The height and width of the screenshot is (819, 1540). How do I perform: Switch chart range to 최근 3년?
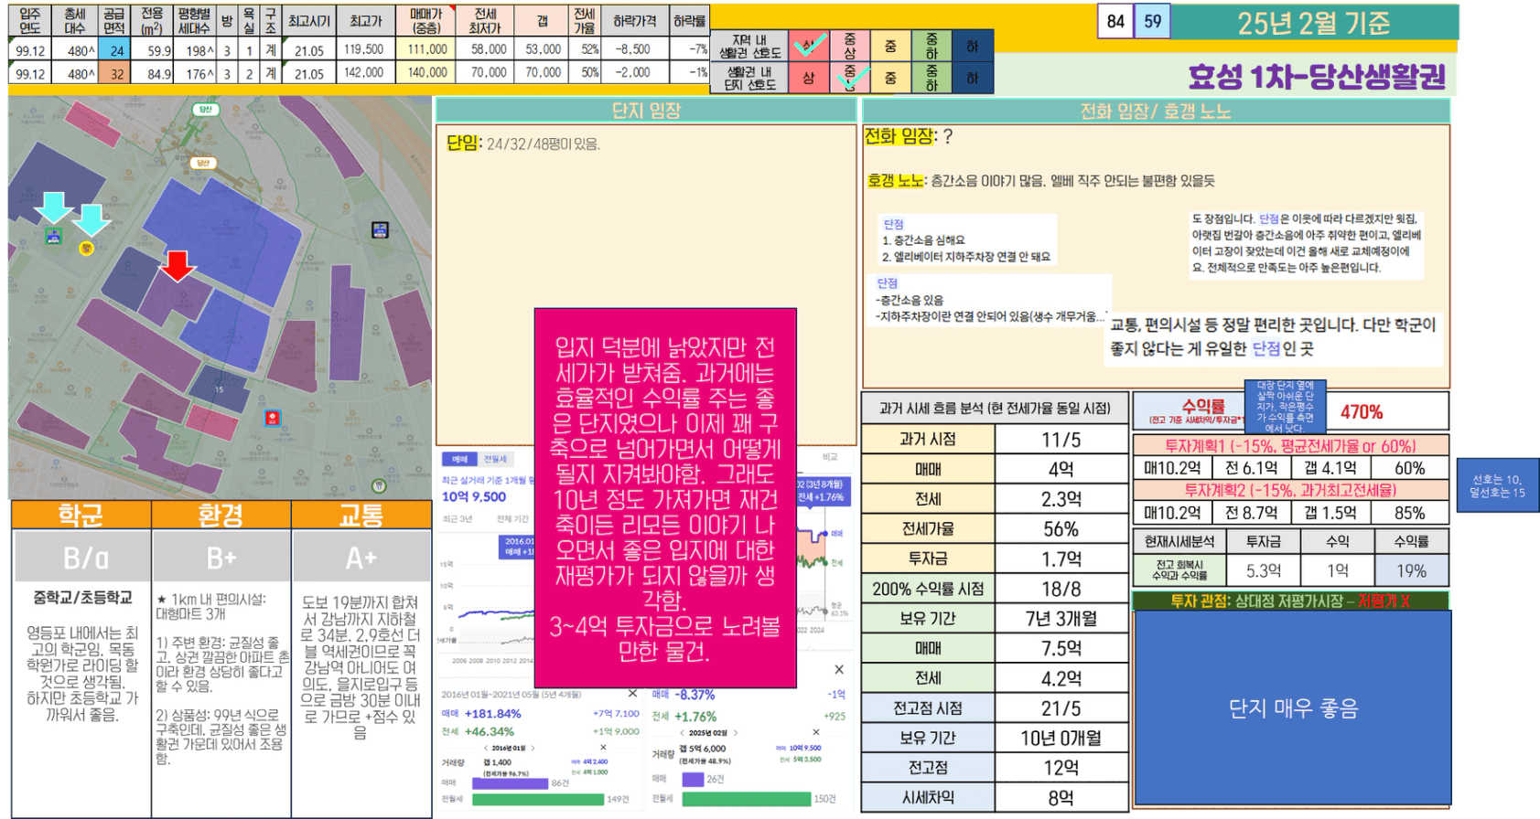(458, 518)
